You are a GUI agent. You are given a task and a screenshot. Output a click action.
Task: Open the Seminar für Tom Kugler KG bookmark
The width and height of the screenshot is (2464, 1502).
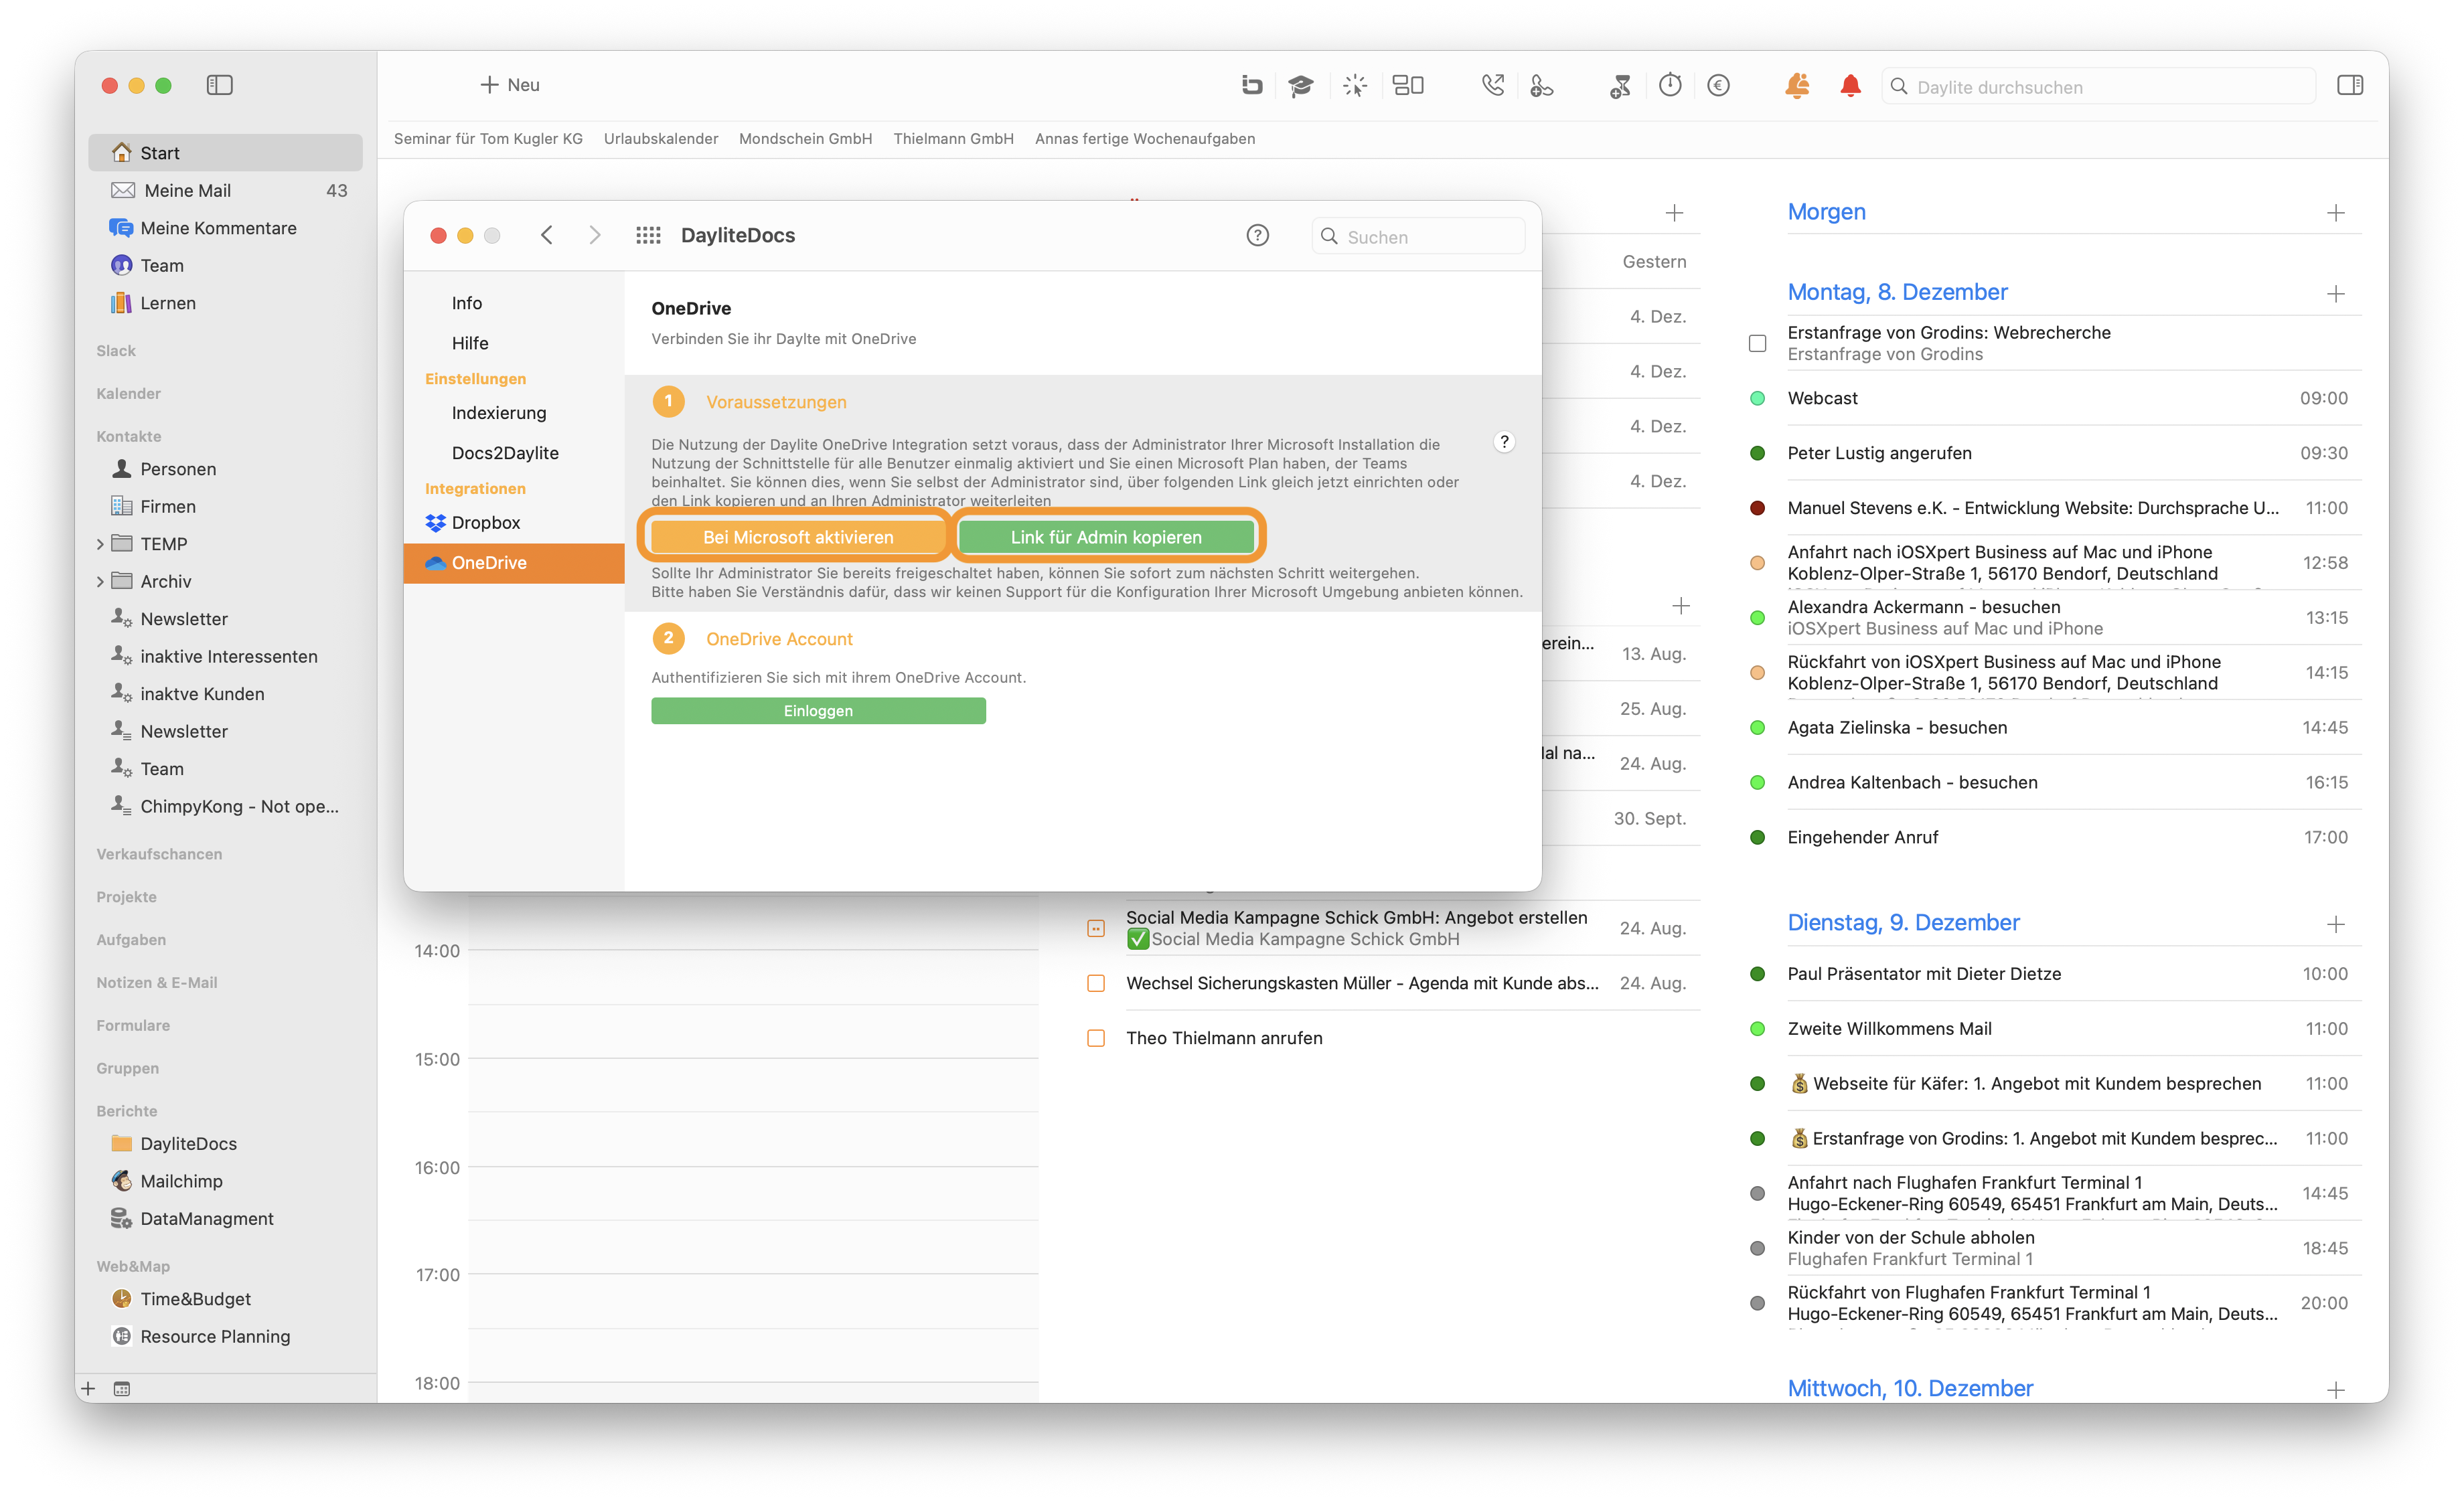(488, 139)
